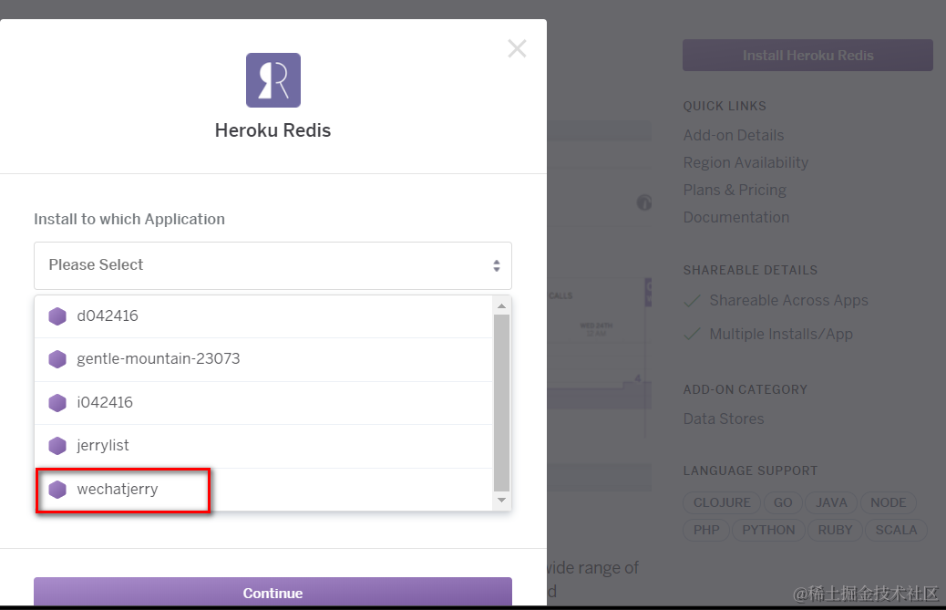Click the Multiple Installs/App checkmark icon
Image resolution: width=946 pixels, height=610 pixels.
click(x=692, y=335)
